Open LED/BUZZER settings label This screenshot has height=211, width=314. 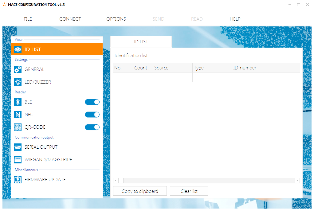pyautogui.click(x=38, y=82)
